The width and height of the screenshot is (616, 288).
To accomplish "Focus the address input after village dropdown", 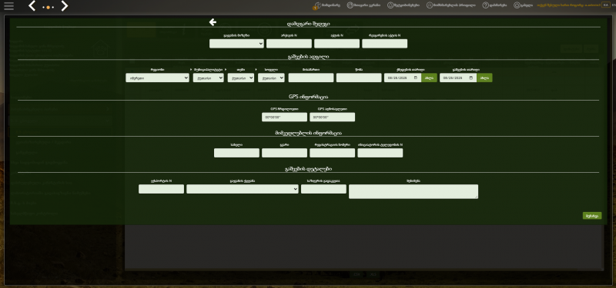I will pos(311,78).
